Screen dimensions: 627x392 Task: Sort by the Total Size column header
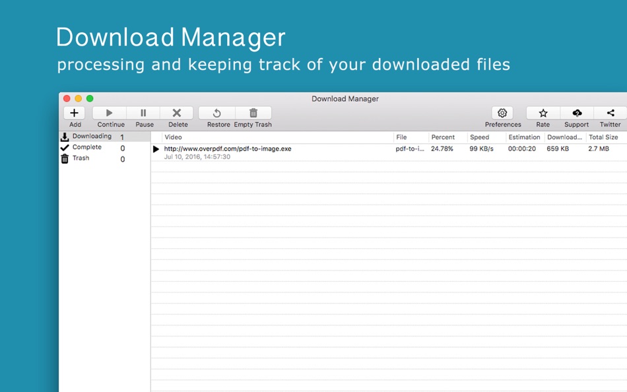[x=606, y=137]
